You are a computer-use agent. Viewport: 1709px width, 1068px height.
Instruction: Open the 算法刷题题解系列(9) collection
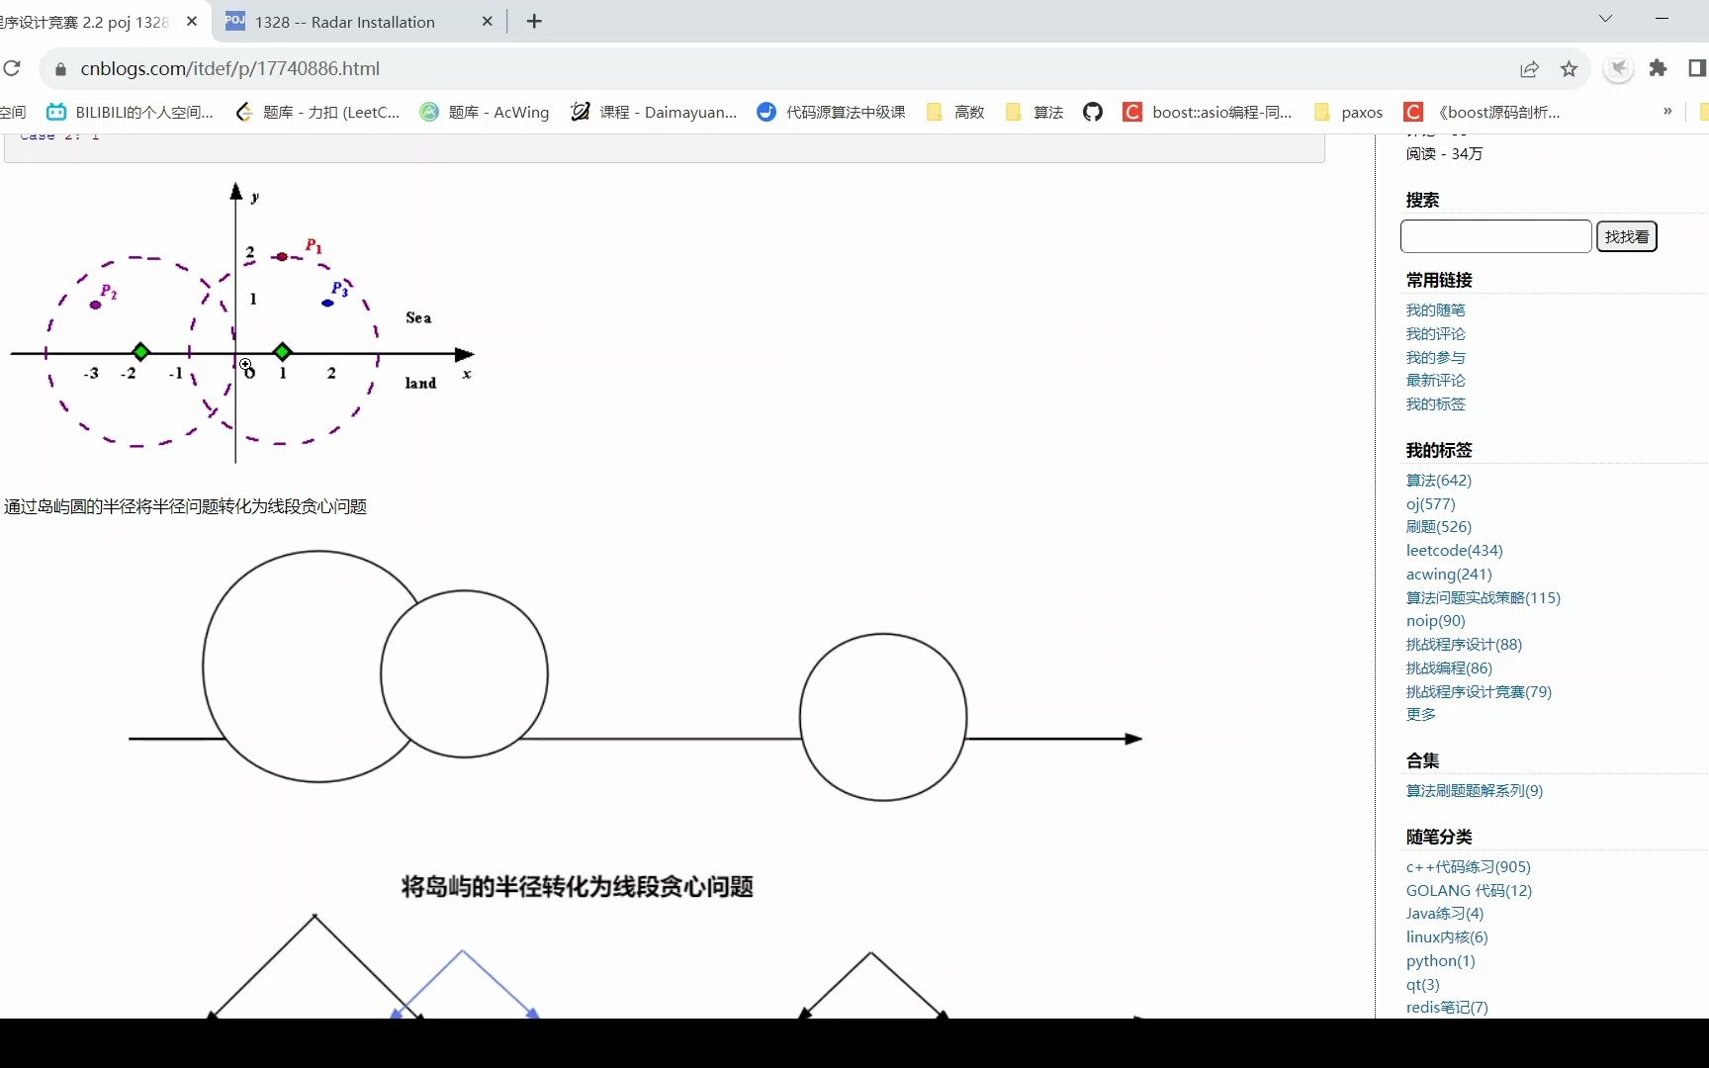coord(1474,791)
